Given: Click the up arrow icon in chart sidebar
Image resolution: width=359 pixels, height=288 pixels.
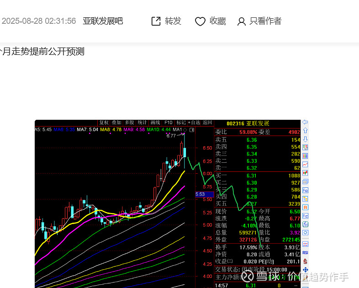Looking at the screenshot, I should (305, 131).
